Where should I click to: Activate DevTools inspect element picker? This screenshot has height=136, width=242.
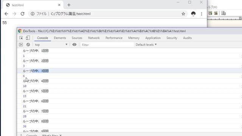21,38
